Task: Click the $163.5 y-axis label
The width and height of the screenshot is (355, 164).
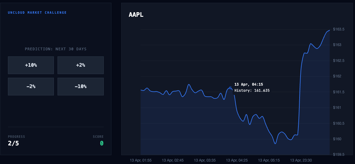Action: click(338, 29)
